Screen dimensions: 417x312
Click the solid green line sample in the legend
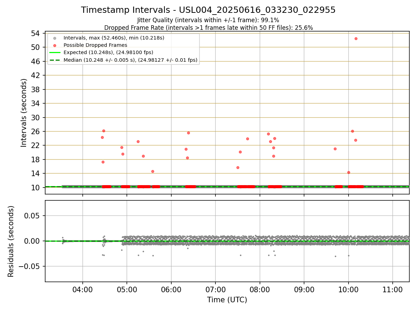[x=55, y=53]
